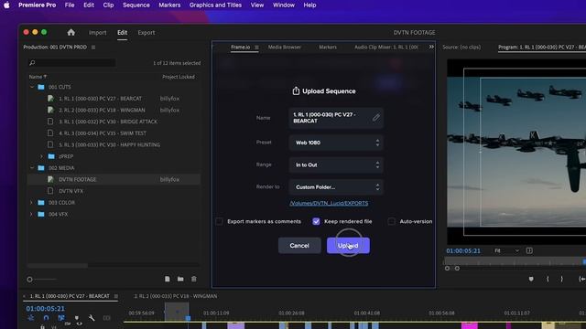The image size is (586, 329).
Task: Click the Upload button
Action: pos(348,246)
